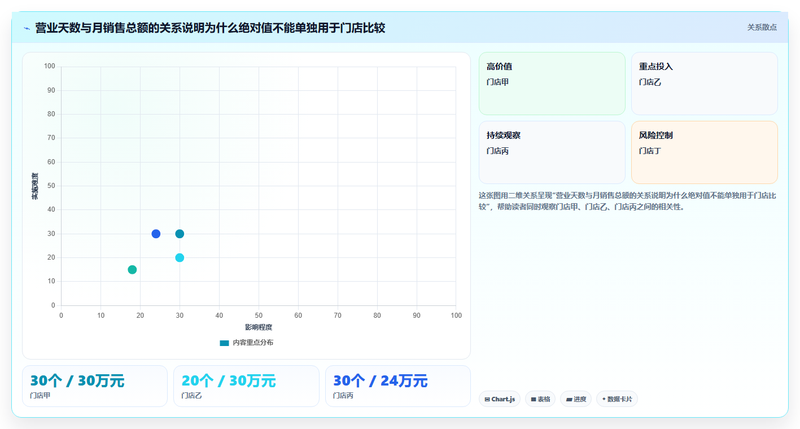This screenshot has width=800, height=429.
Task: Click the 门店乙 caption under 20个 / 30万元
Action: tap(191, 396)
